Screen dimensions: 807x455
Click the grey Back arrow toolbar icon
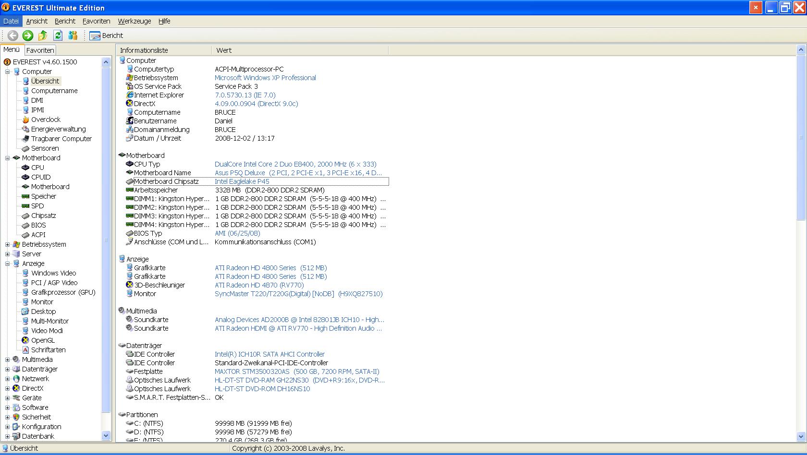13,36
